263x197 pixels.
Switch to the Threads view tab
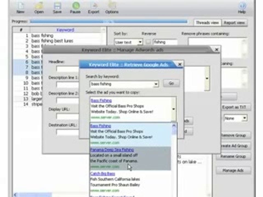pyautogui.click(x=207, y=23)
